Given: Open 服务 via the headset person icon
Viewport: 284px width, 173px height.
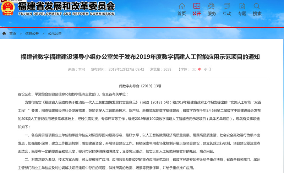Looking at the screenshot, I should coord(212,6).
